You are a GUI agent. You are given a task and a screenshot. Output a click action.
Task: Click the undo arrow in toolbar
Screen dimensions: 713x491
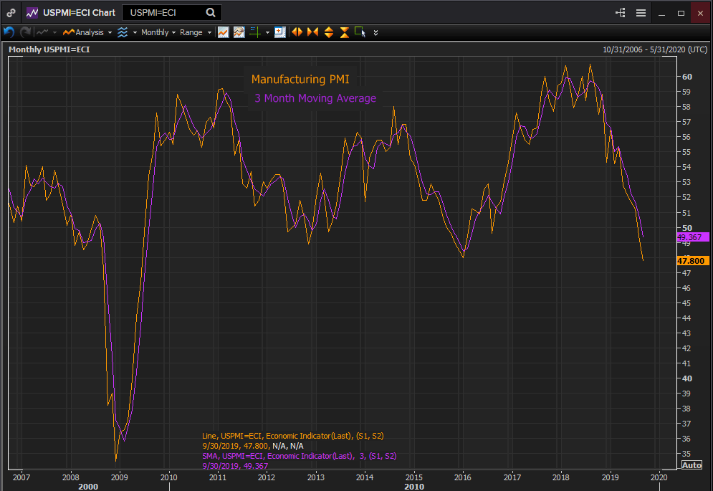pyautogui.click(x=9, y=32)
